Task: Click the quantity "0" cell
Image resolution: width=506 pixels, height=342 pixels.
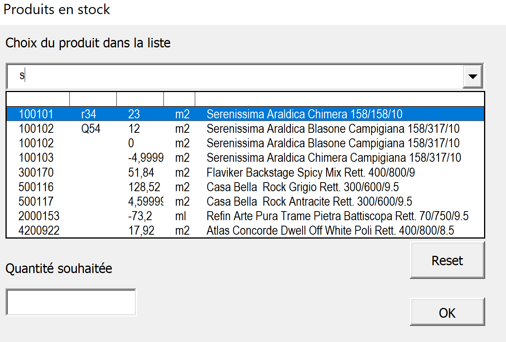Action: click(131, 143)
